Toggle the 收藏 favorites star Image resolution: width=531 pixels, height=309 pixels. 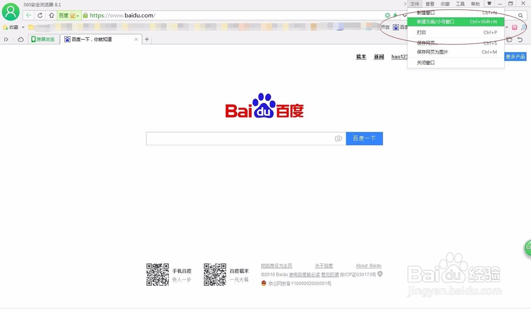[x=5, y=27]
